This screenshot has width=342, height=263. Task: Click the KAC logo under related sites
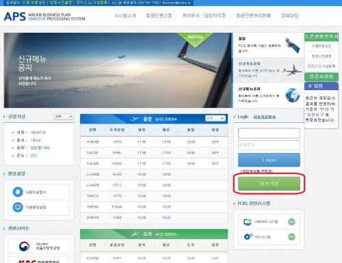coord(27,262)
